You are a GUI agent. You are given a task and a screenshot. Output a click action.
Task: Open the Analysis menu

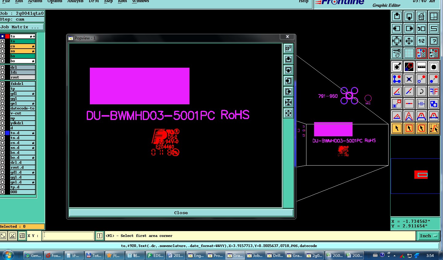[75, 1]
